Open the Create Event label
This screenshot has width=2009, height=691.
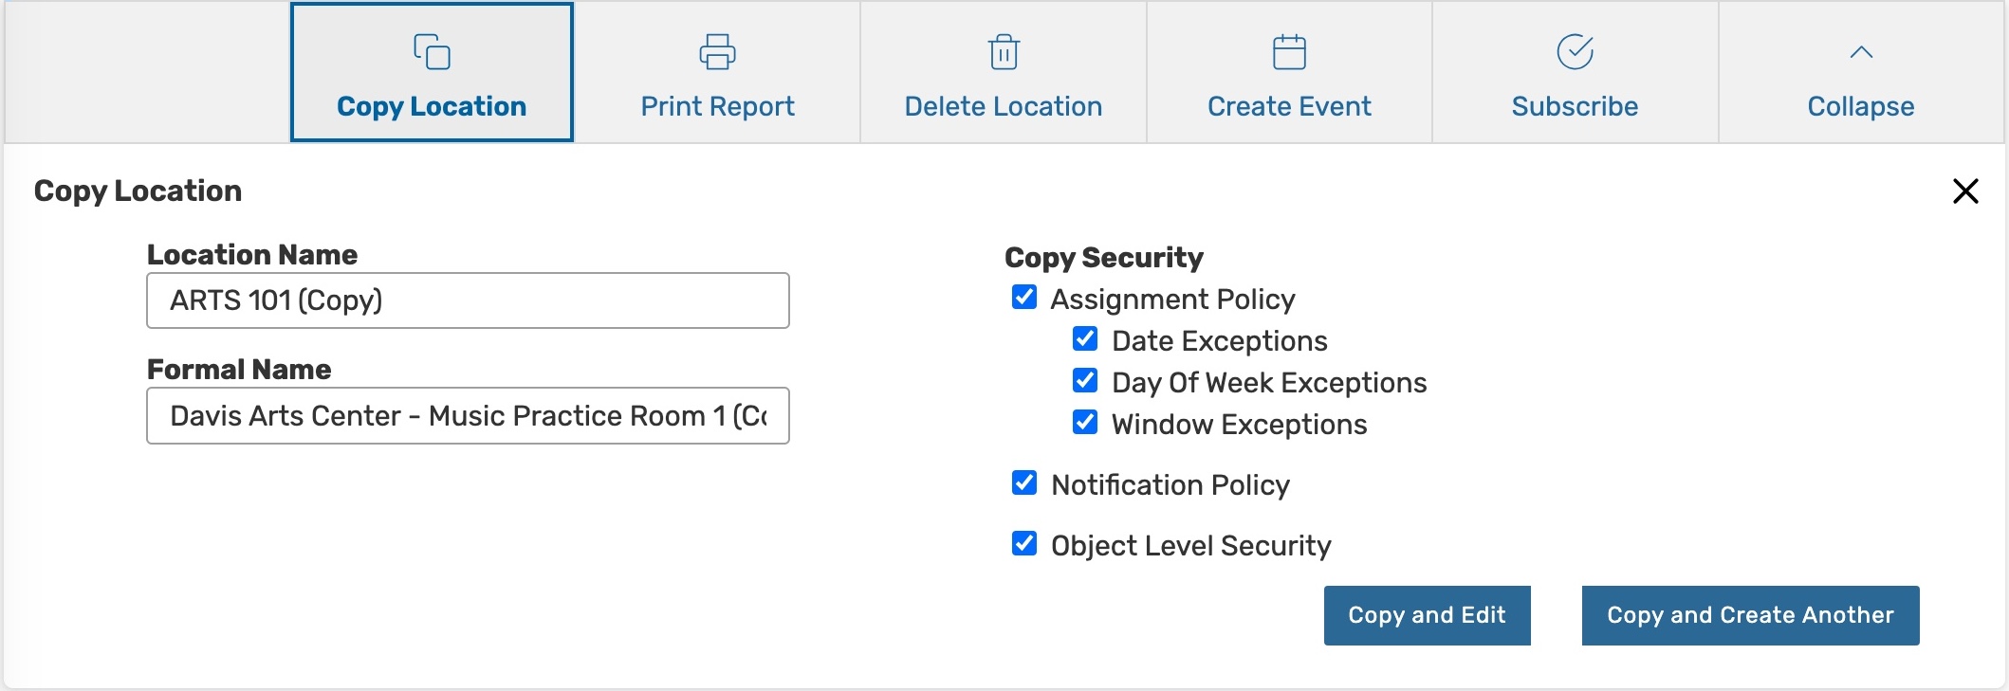(x=1289, y=106)
